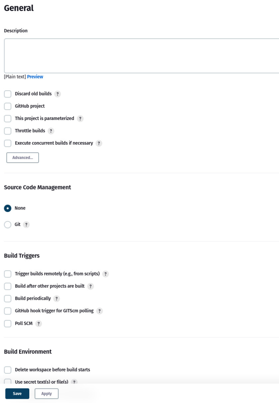Show help for Trigger builds remotely

coord(106,274)
